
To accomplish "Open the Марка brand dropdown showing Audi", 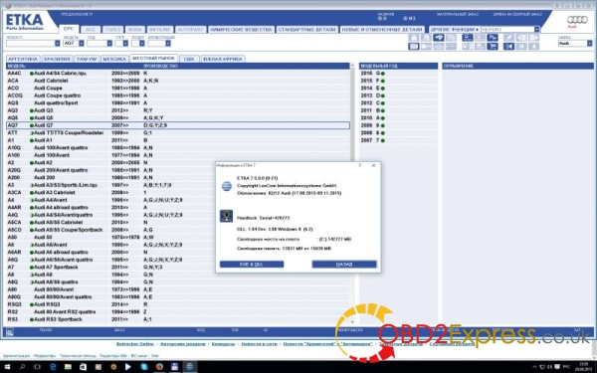I will (x=589, y=44).
